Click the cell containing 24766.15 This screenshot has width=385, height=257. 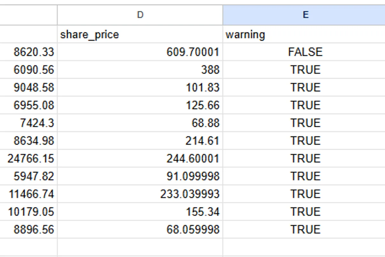29,158
